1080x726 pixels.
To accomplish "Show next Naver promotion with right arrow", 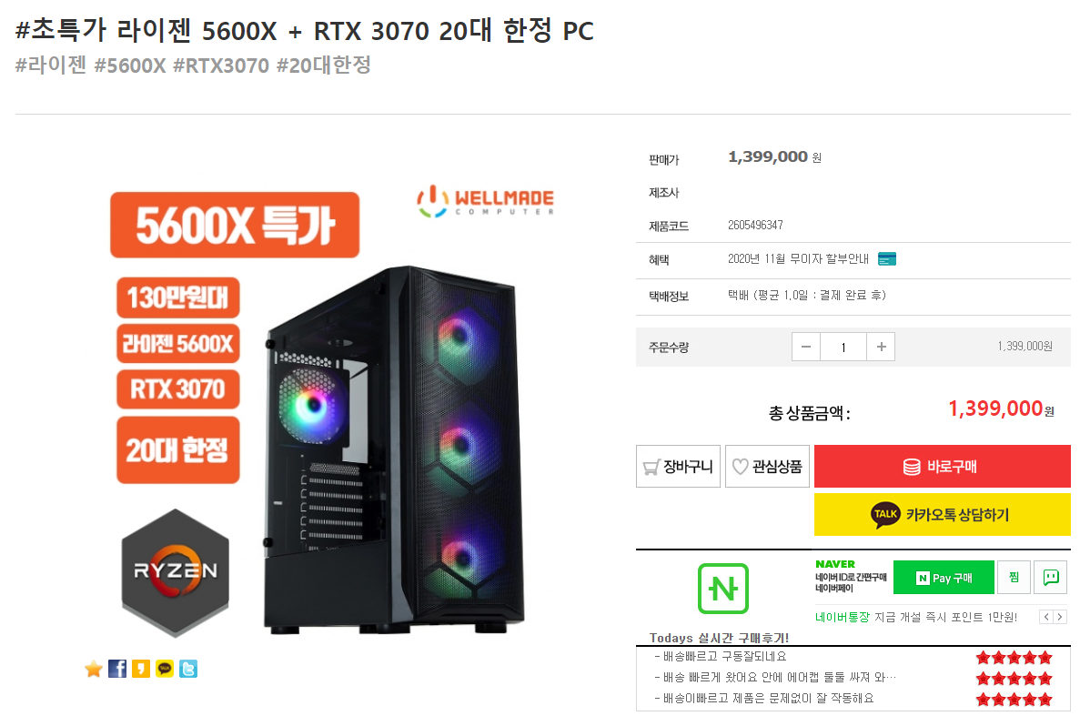I will [1060, 617].
